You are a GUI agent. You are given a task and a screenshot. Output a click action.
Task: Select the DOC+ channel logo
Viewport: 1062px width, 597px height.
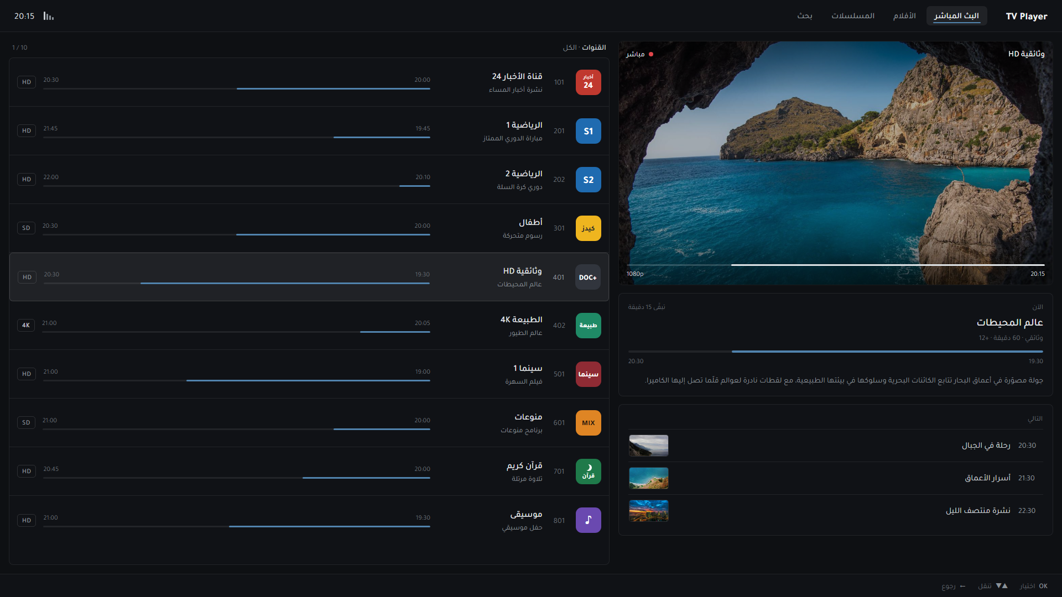[587, 277]
